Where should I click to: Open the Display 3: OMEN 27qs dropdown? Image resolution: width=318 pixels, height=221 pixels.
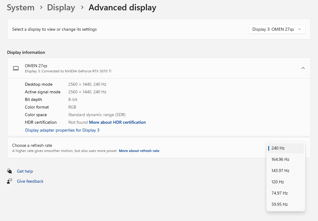pos(277,29)
